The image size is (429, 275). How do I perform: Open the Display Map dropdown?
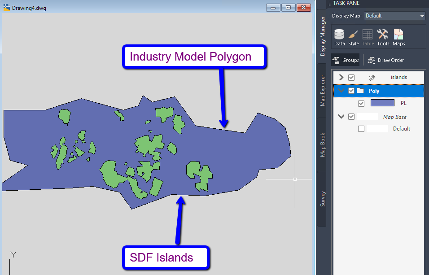(421, 16)
